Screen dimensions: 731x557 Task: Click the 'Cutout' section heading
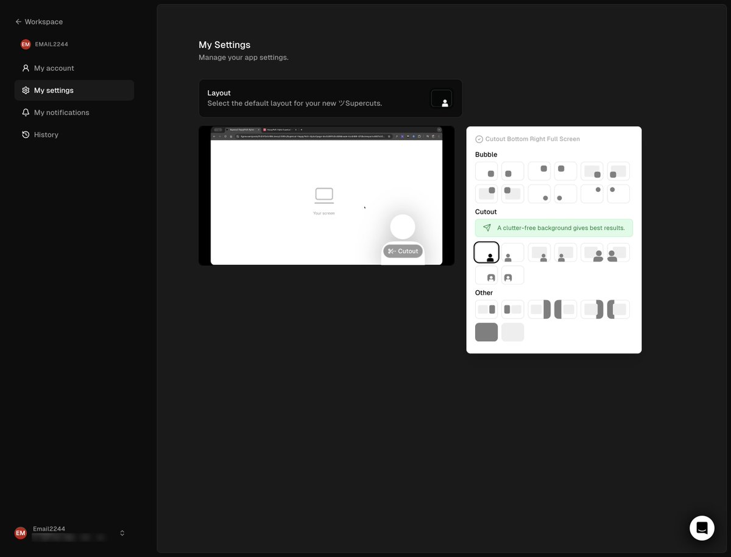486,212
